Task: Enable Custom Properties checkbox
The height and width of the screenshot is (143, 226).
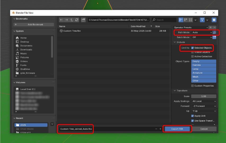Action: 192,86
